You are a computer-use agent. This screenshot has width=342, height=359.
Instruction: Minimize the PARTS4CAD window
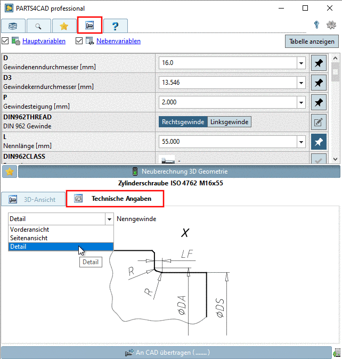tap(281, 8)
